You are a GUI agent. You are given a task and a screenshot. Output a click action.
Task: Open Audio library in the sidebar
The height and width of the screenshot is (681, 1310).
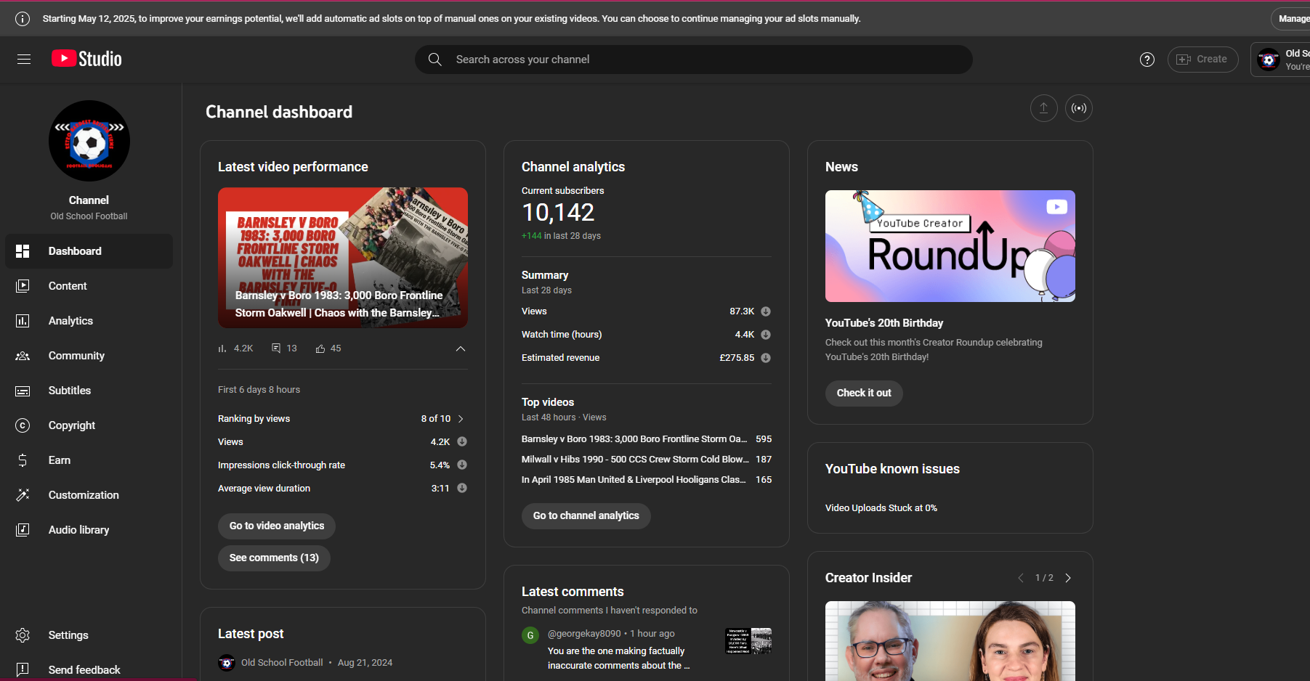click(89, 530)
